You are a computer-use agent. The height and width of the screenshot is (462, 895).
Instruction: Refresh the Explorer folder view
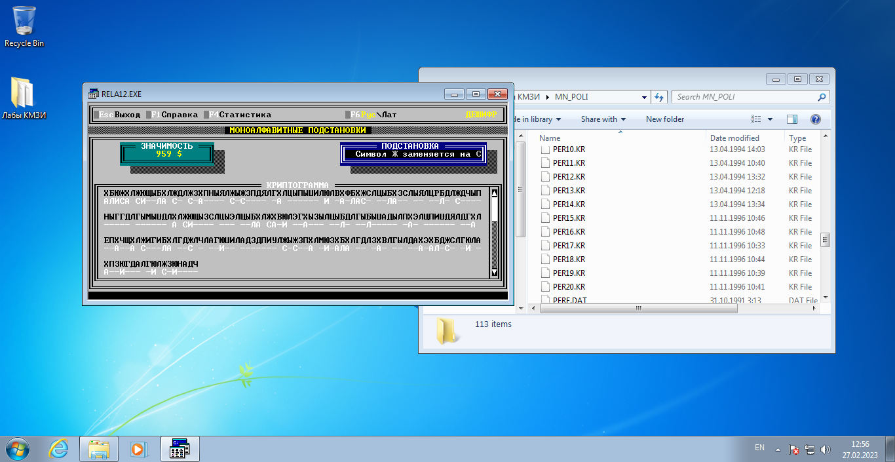point(658,96)
